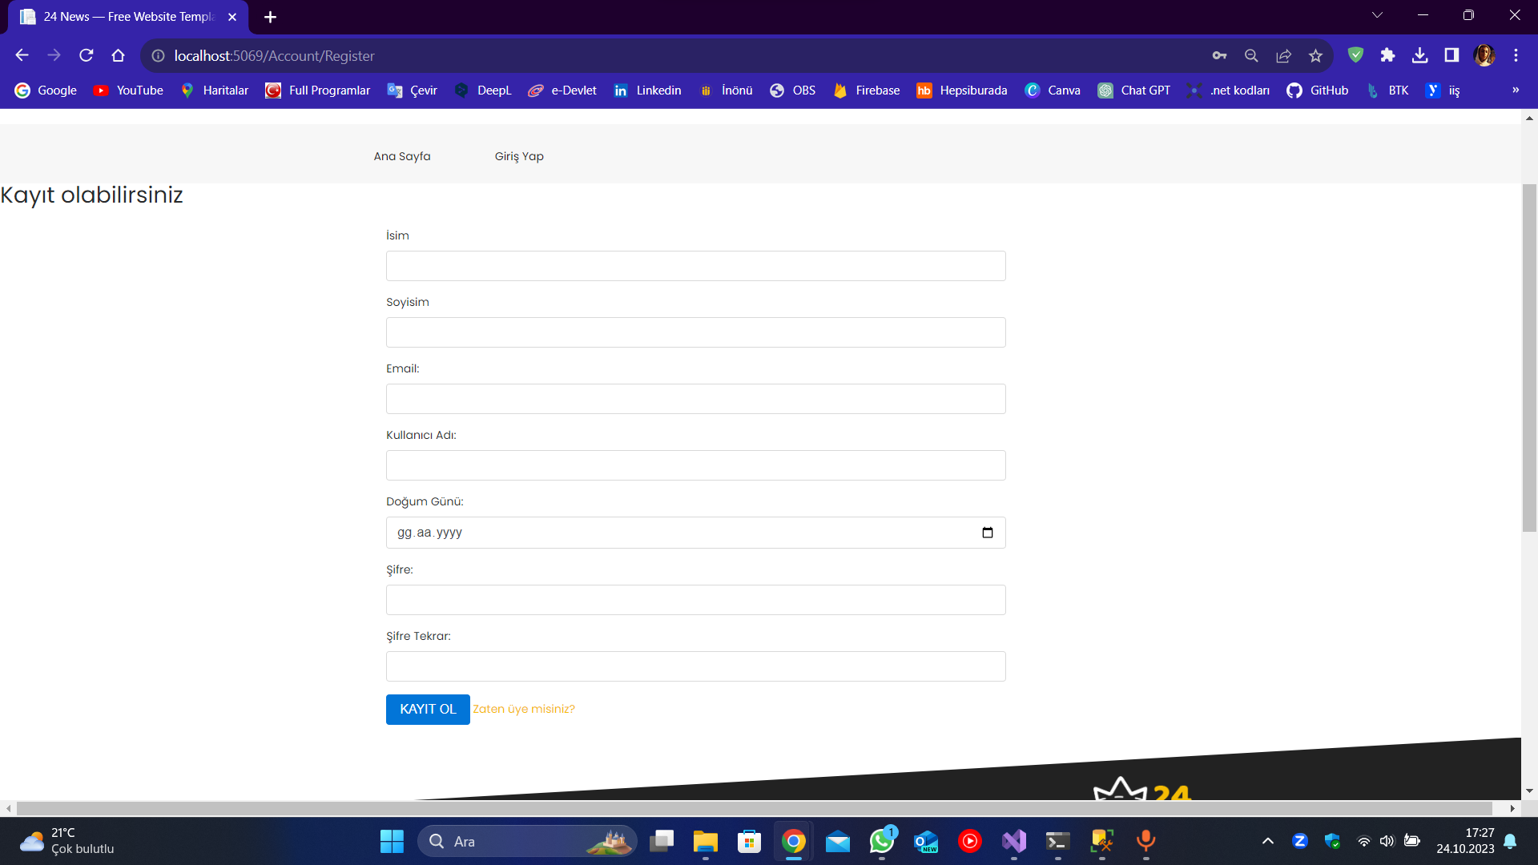1538x865 pixels.
Task: Click the saved passwords key icon
Action: pyautogui.click(x=1220, y=56)
